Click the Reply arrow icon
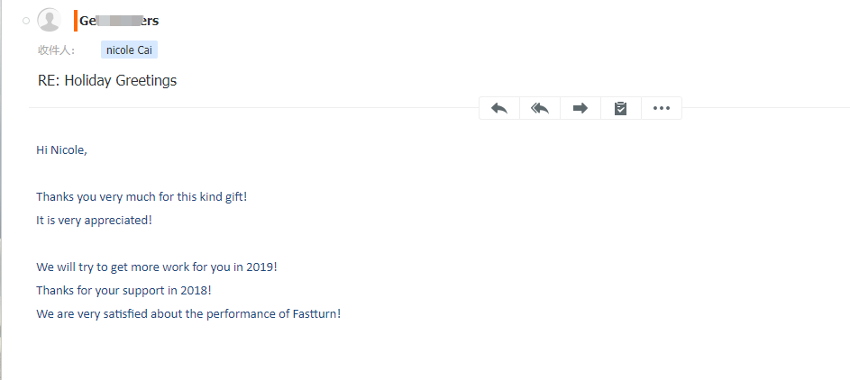The height and width of the screenshot is (380, 850). [x=499, y=108]
